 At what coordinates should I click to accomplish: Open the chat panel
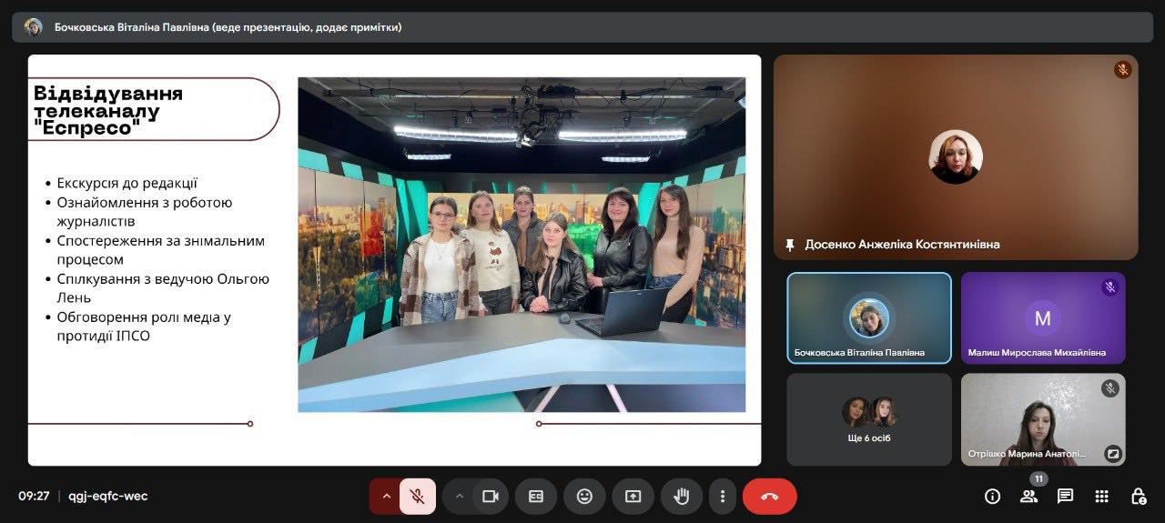pyautogui.click(x=1066, y=497)
